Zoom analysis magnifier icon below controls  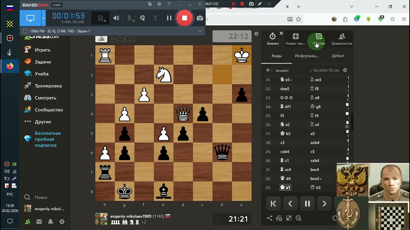click(x=299, y=218)
